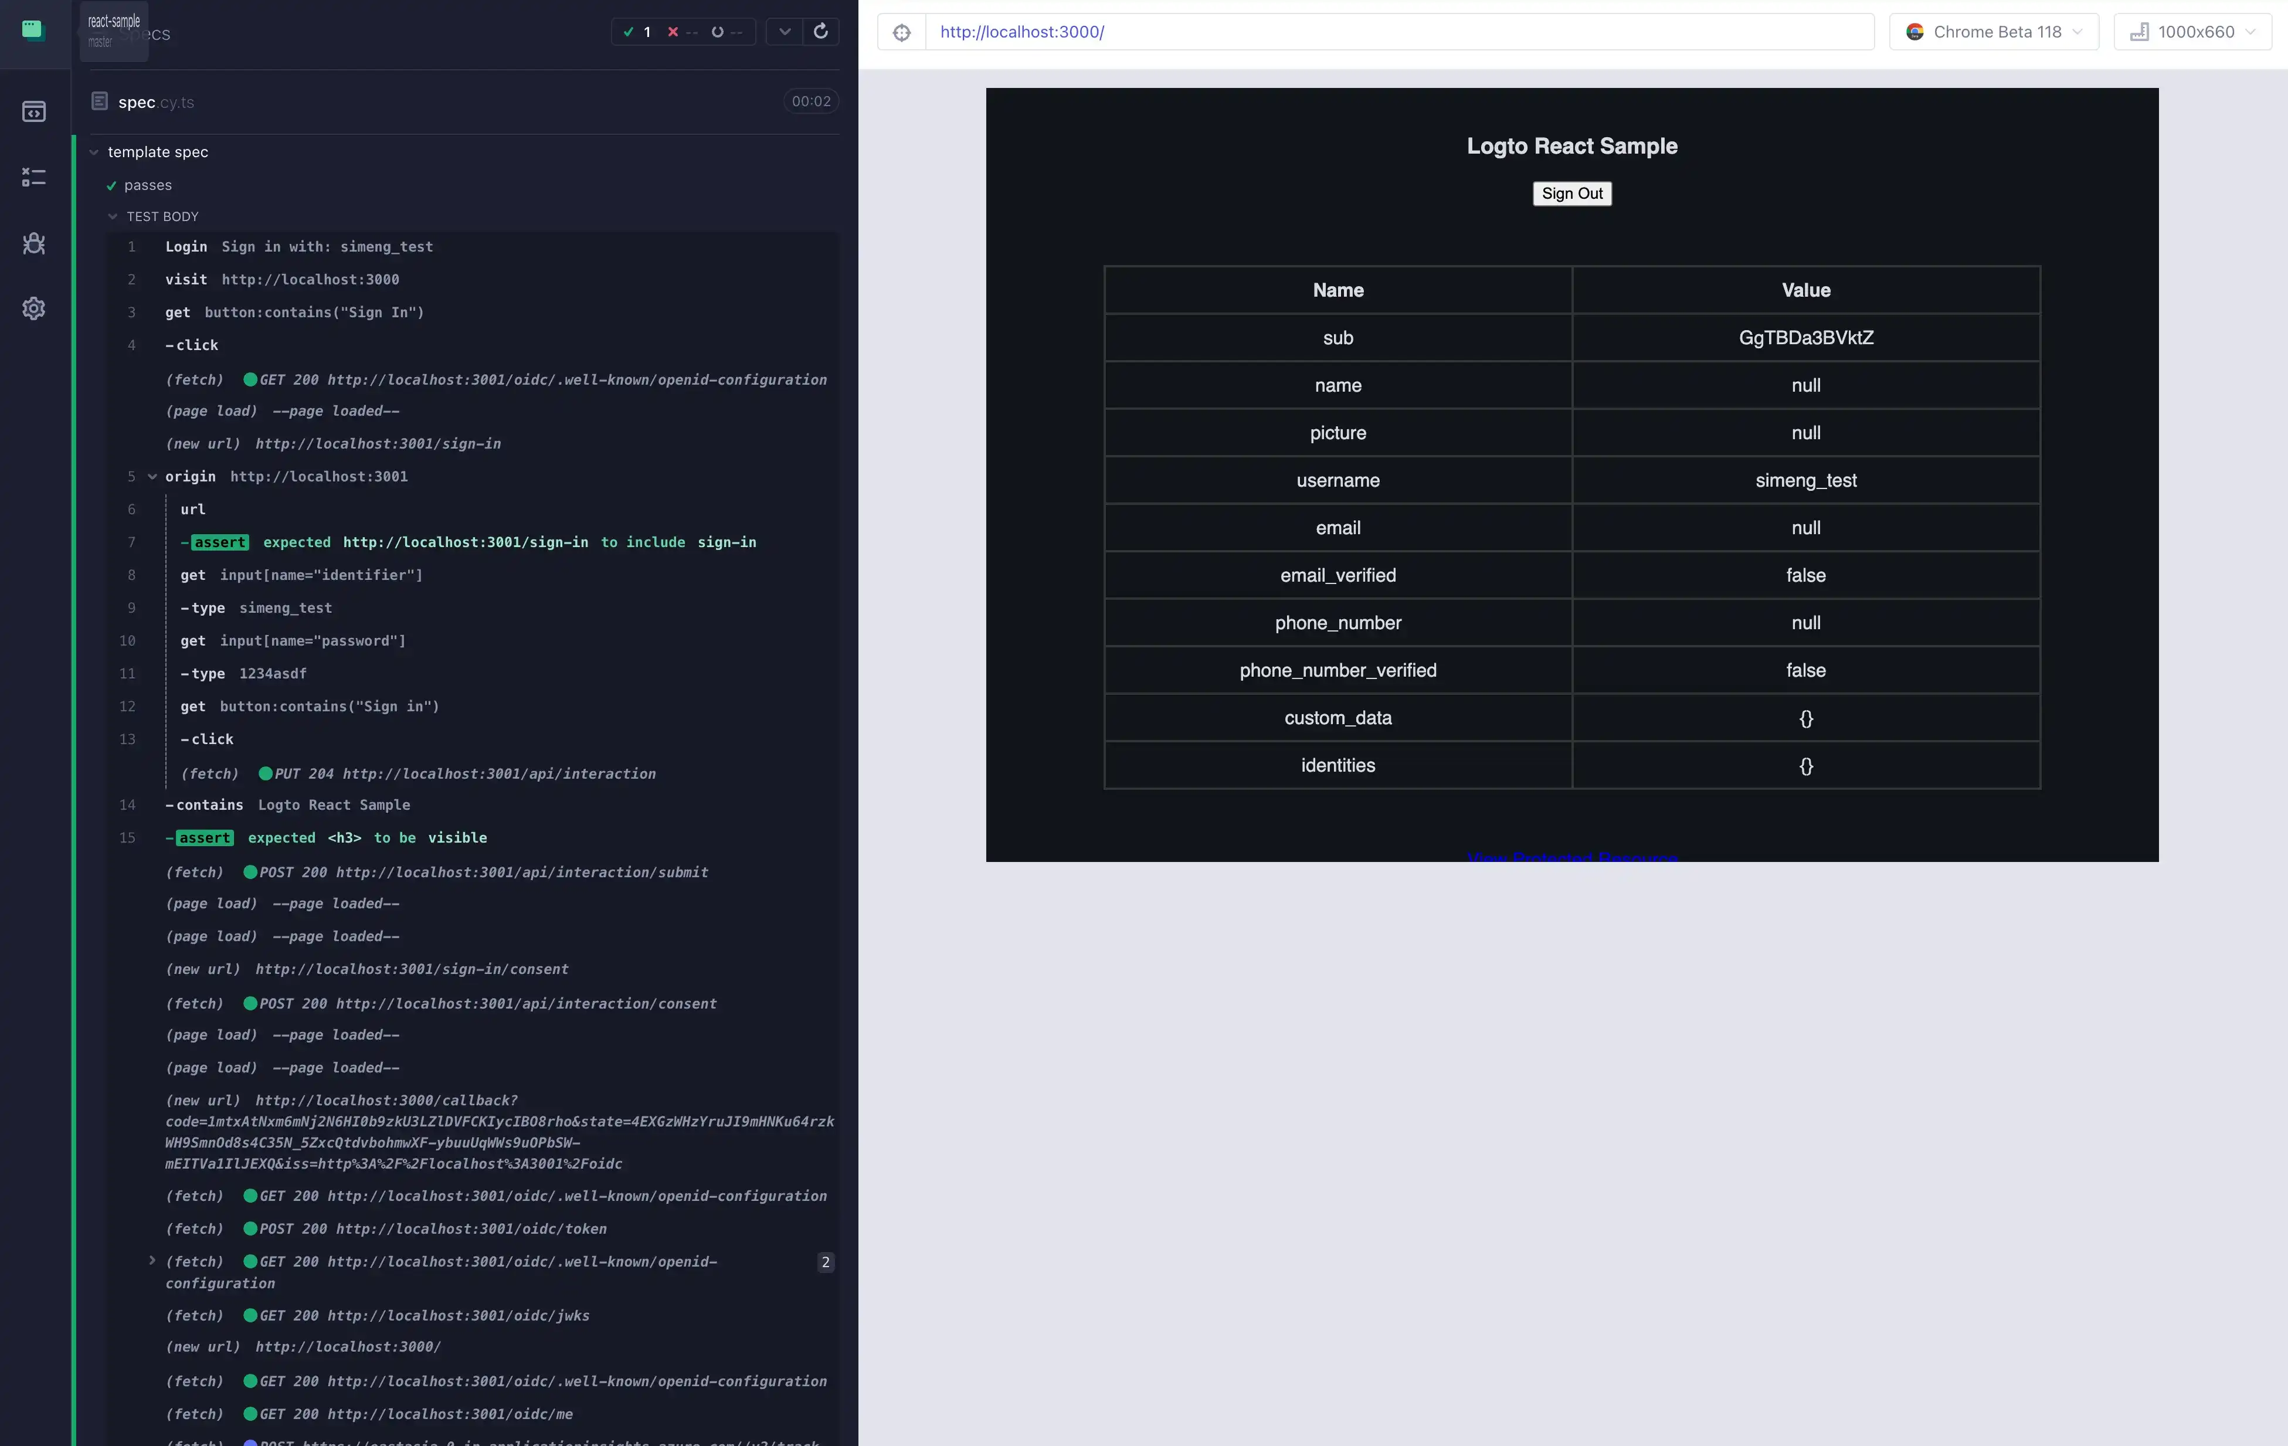Select the passes test entry
The width and height of the screenshot is (2288, 1446).
click(x=148, y=185)
